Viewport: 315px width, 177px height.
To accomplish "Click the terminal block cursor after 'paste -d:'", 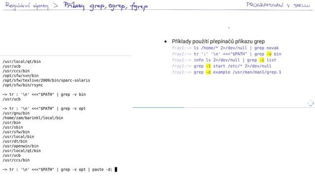I will pos(116,170).
